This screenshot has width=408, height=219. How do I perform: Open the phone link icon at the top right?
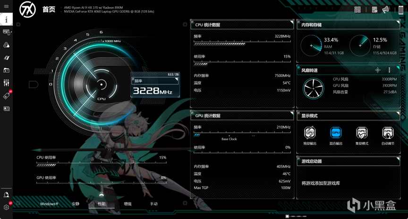[x=401, y=9]
